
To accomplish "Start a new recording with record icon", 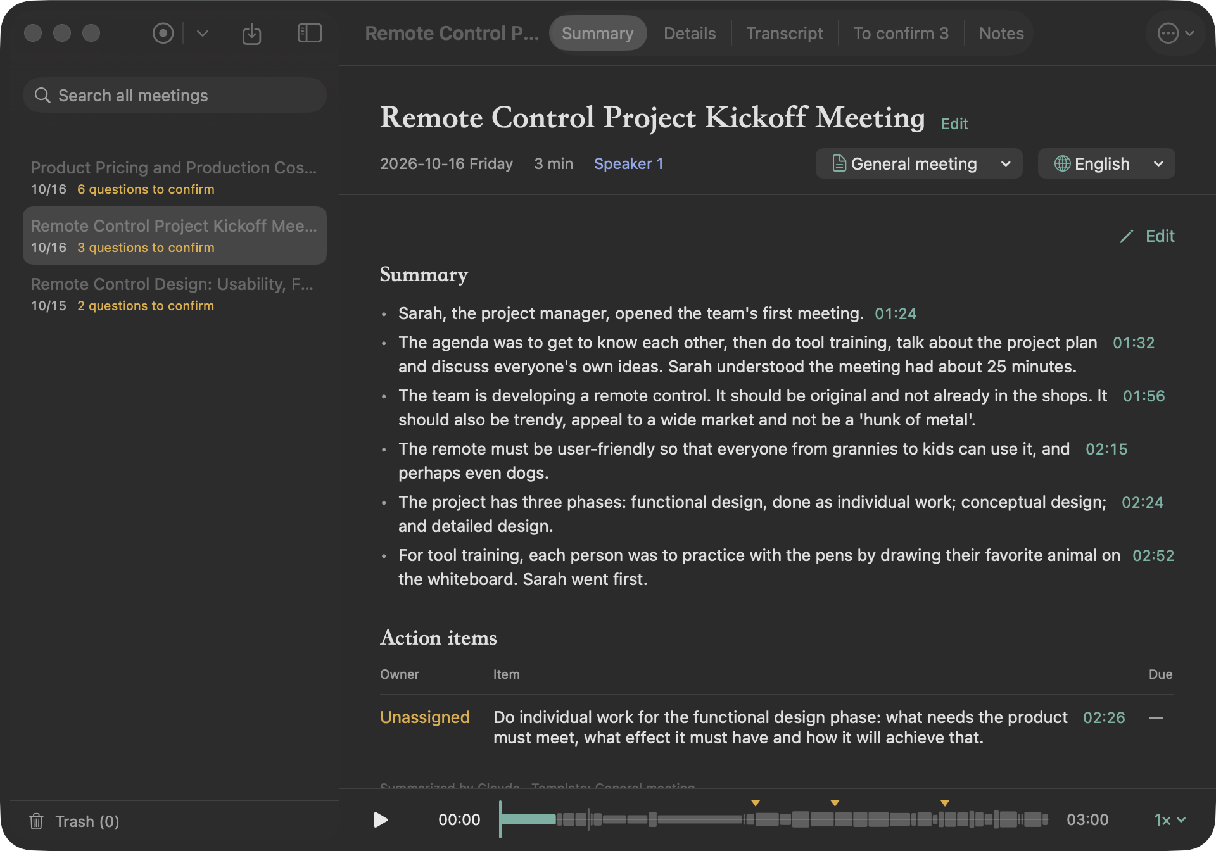I will tap(163, 33).
